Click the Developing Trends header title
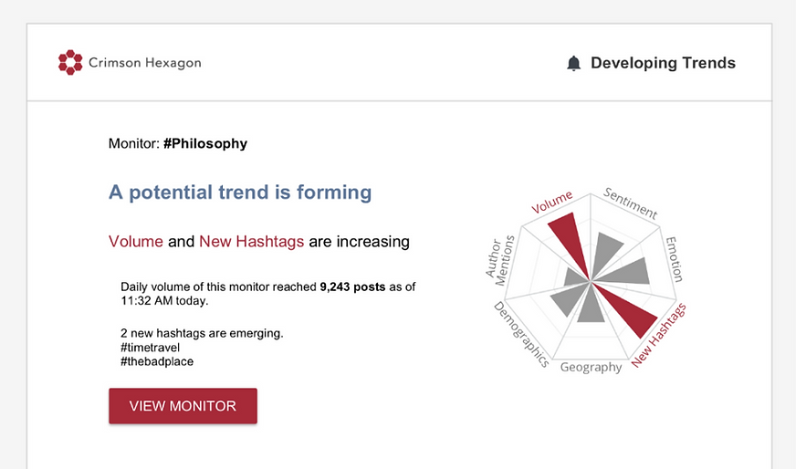The image size is (796, 469). (663, 63)
